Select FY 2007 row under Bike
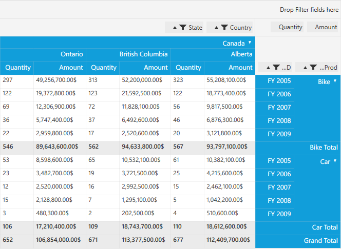Screen dimensions: 341x249 pos(275,108)
